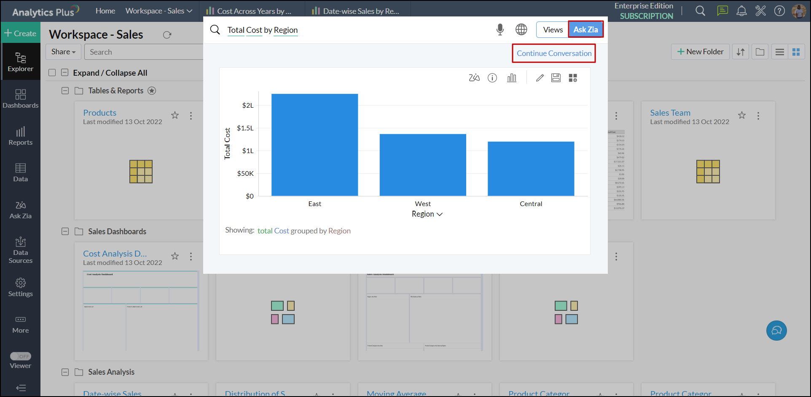This screenshot has width=811, height=397.
Task: Star the Products table as favorite
Action: pyautogui.click(x=175, y=115)
